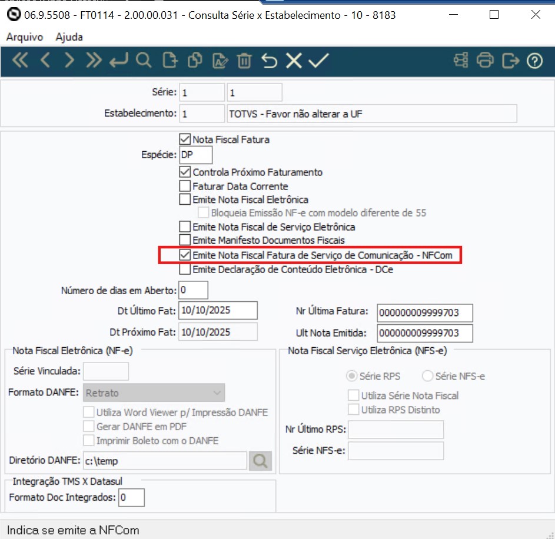Edit the record with pencil-document icon
The width and height of the screenshot is (555, 539).
point(220,60)
